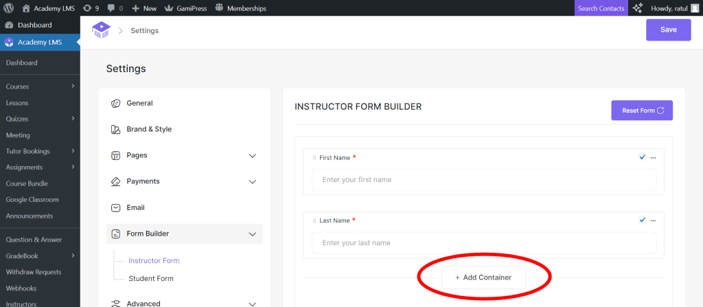Open the updates icon showing 9
The height and width of the screenshot is (307, 703).
click(x=87, y=8)
